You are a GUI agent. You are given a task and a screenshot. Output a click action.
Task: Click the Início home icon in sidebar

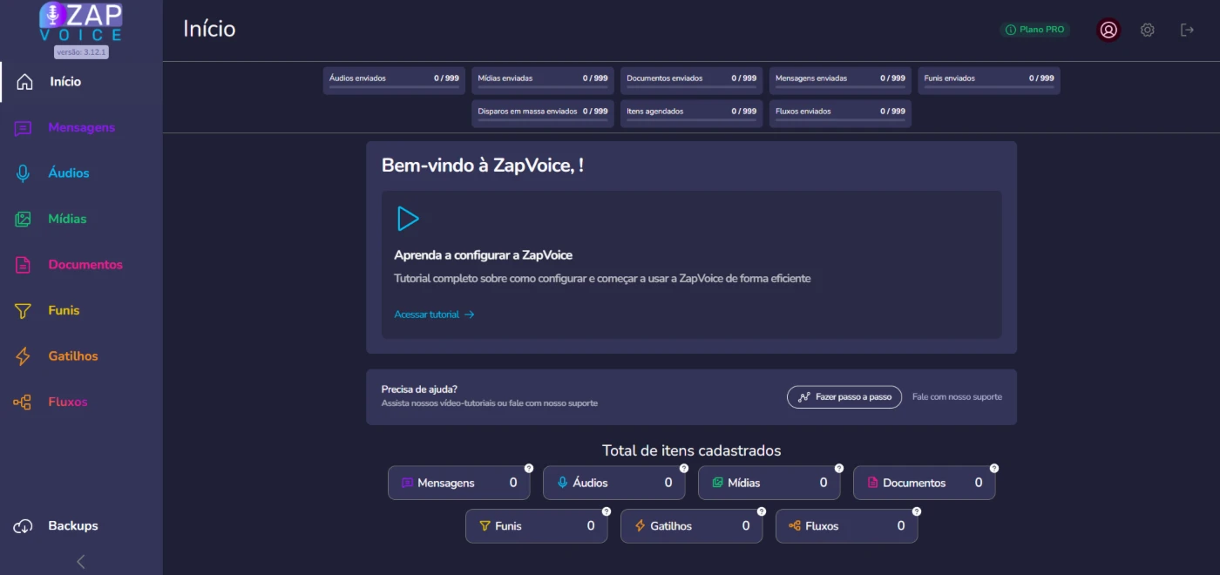point(24,82)
